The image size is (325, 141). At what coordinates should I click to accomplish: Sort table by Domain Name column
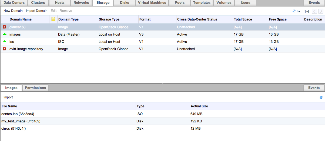point(21,19)
